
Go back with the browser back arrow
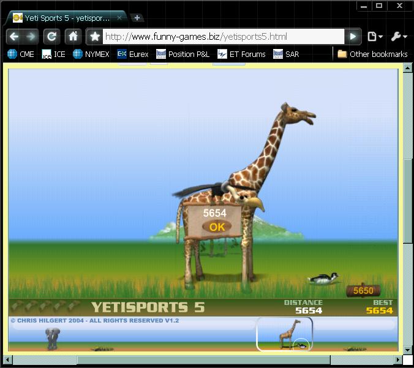(14, 36)
